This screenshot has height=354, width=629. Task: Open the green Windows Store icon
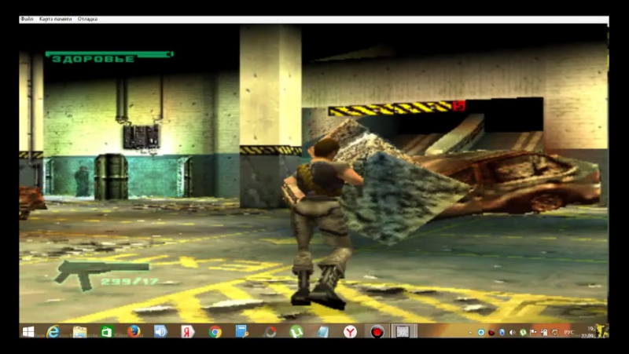(x=106, y=332)
